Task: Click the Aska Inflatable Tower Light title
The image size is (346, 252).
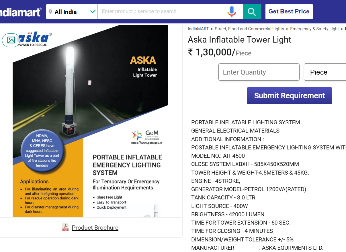Action: (x=239, y=40)
